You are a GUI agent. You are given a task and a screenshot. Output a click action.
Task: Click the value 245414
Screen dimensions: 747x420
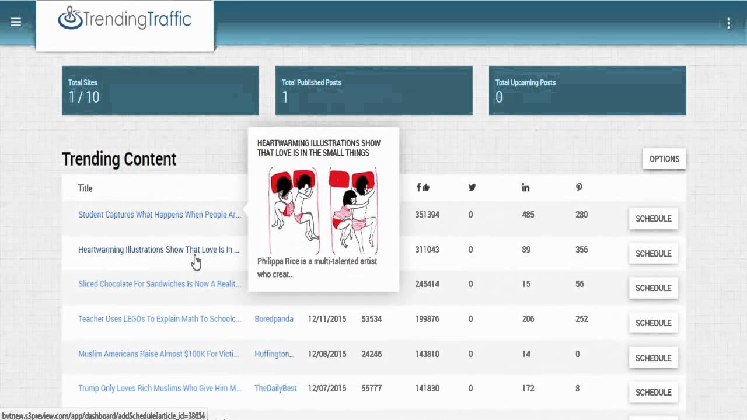(427, 284)
